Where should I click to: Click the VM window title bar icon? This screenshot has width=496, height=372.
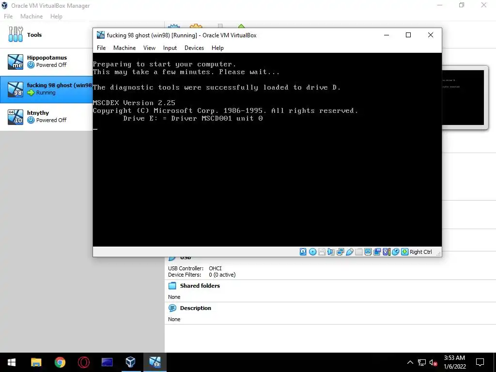click(x=101, y=35)
